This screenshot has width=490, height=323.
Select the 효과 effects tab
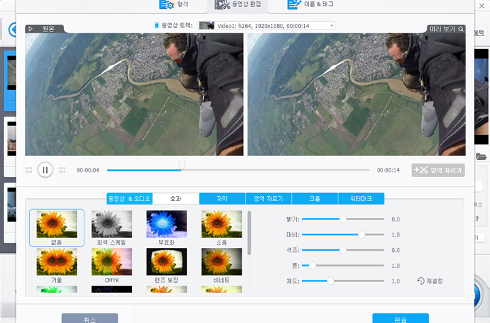176,199
